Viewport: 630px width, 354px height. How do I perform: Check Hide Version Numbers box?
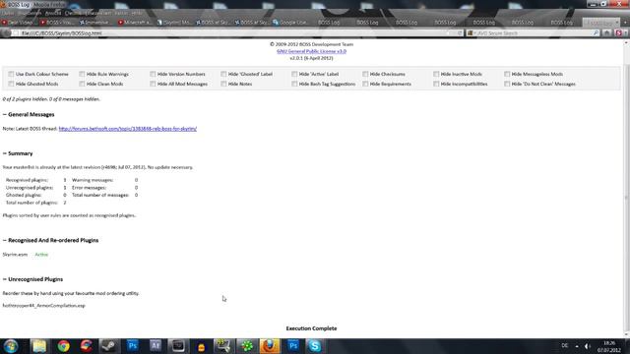153,74
